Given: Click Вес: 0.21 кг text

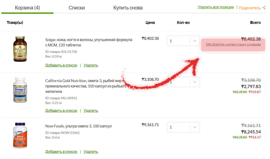Looking at the screenshot, I should pos(54,103).
